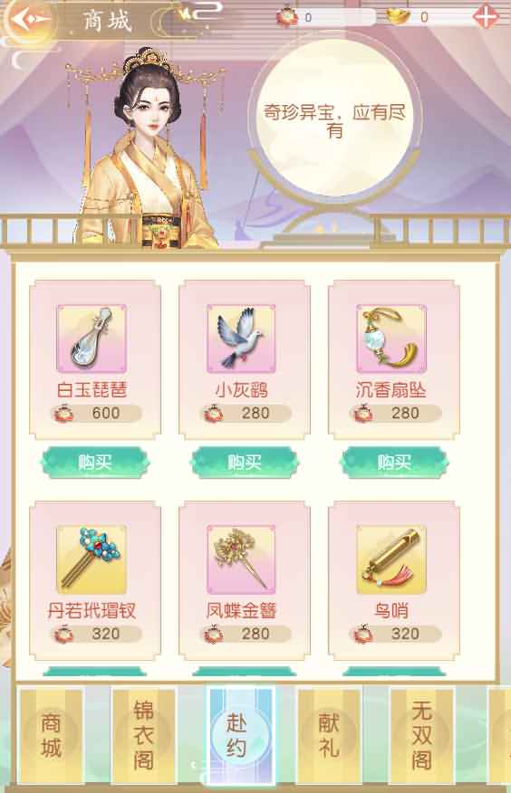Select the 凤蝶金簪 gold hairpin icon
This screenshot has height=793, width=511.
tap(241, 559)
